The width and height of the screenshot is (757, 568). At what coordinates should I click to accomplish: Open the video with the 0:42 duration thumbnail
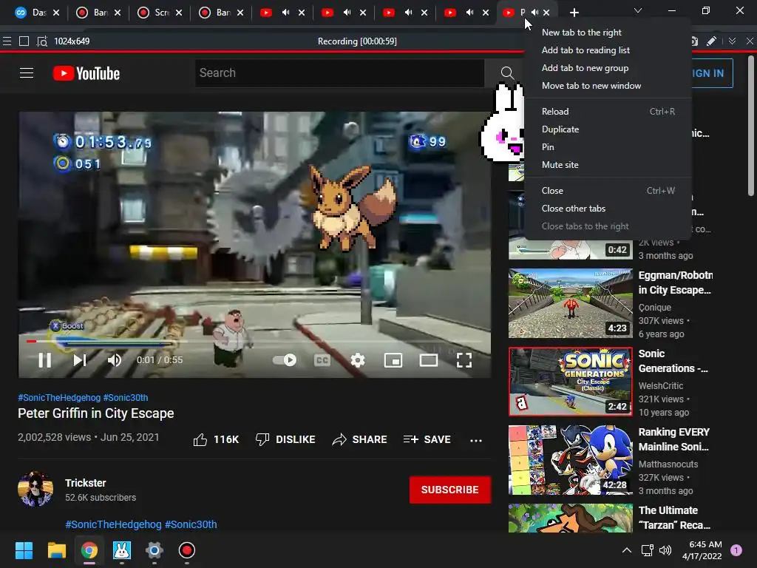click(570, 249)
